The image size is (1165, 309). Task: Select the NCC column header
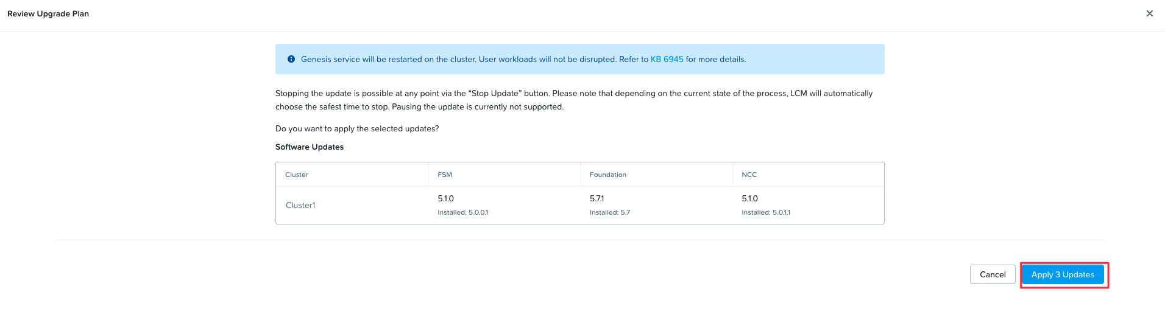(x=749, y=175)
